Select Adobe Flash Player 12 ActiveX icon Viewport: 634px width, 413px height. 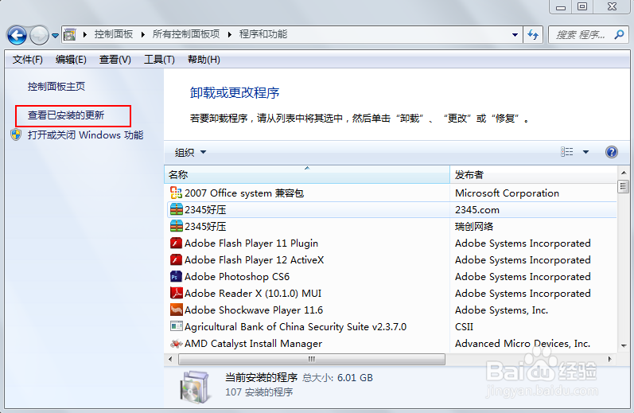click(176, 259)
